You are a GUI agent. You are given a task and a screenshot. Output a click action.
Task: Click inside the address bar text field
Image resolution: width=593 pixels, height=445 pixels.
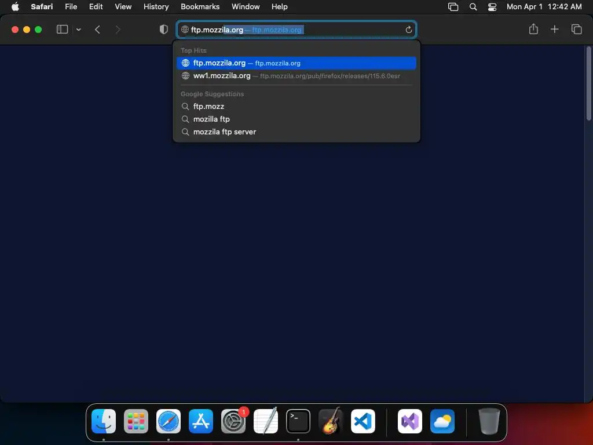[x=296, y=30]
